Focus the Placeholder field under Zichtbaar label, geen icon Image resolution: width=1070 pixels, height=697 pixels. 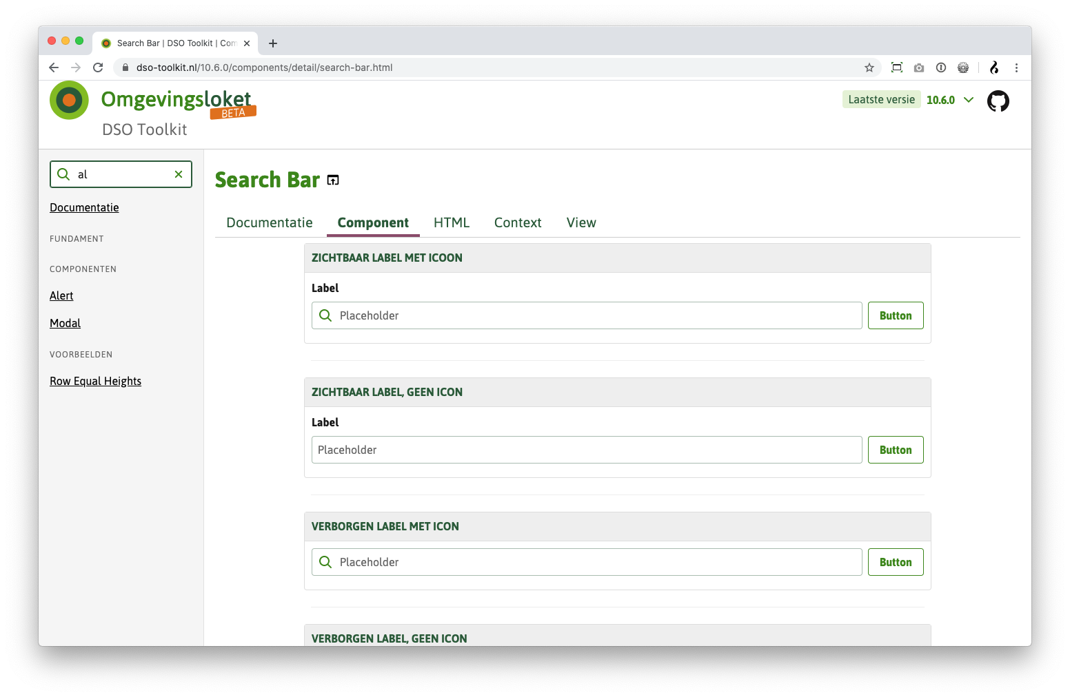coord(587,450)
